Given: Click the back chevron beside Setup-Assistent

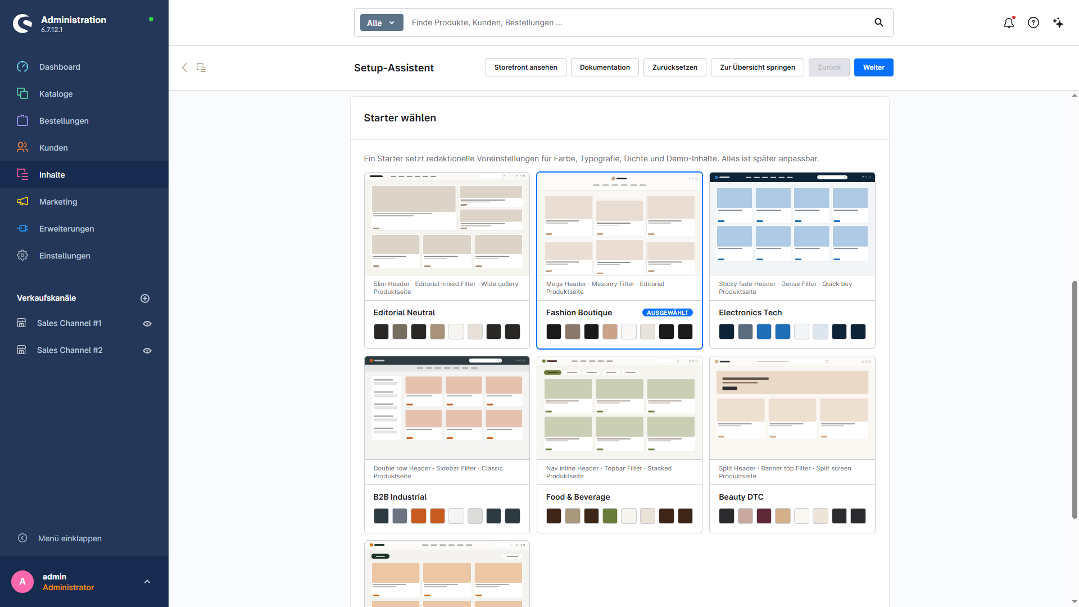Looking at the screenshot, I should point(184,67).
